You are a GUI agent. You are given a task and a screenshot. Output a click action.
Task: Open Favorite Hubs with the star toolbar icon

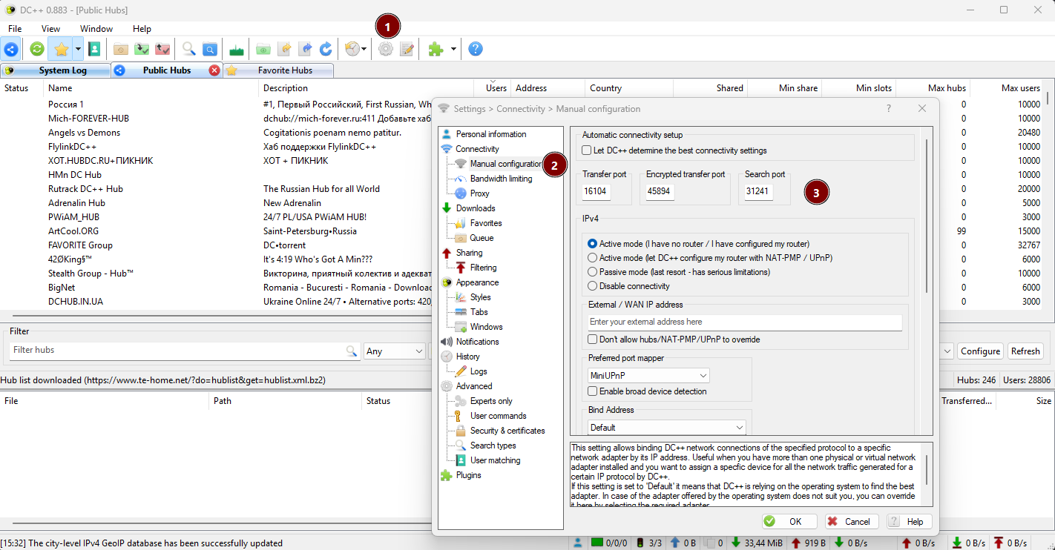61,49
